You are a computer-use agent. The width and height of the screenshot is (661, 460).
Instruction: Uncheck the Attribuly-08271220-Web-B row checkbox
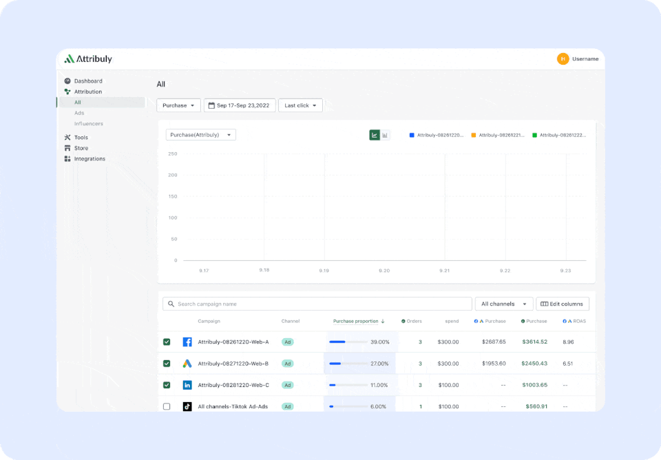(x=167, y=364)
